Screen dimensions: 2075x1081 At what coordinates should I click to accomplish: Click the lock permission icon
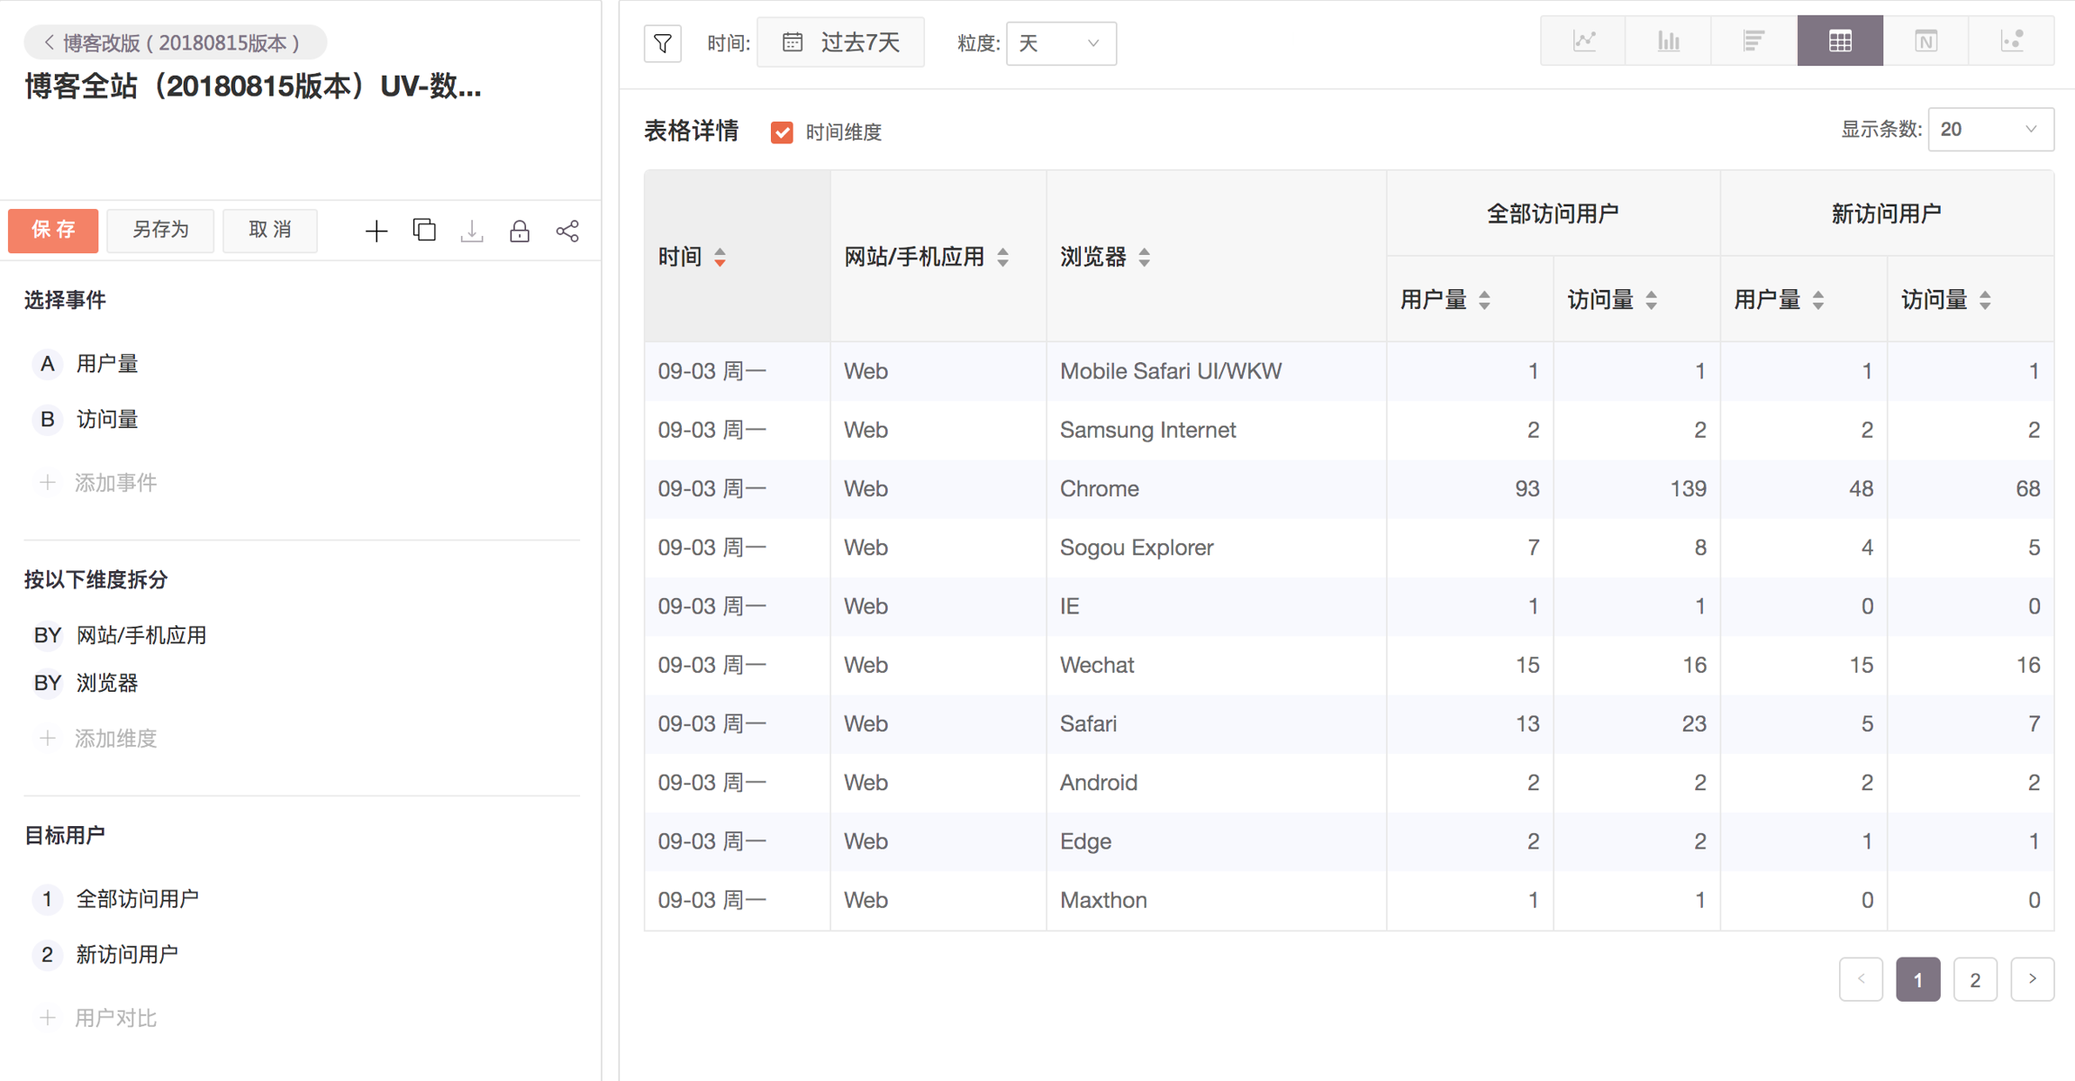[520, 232]
